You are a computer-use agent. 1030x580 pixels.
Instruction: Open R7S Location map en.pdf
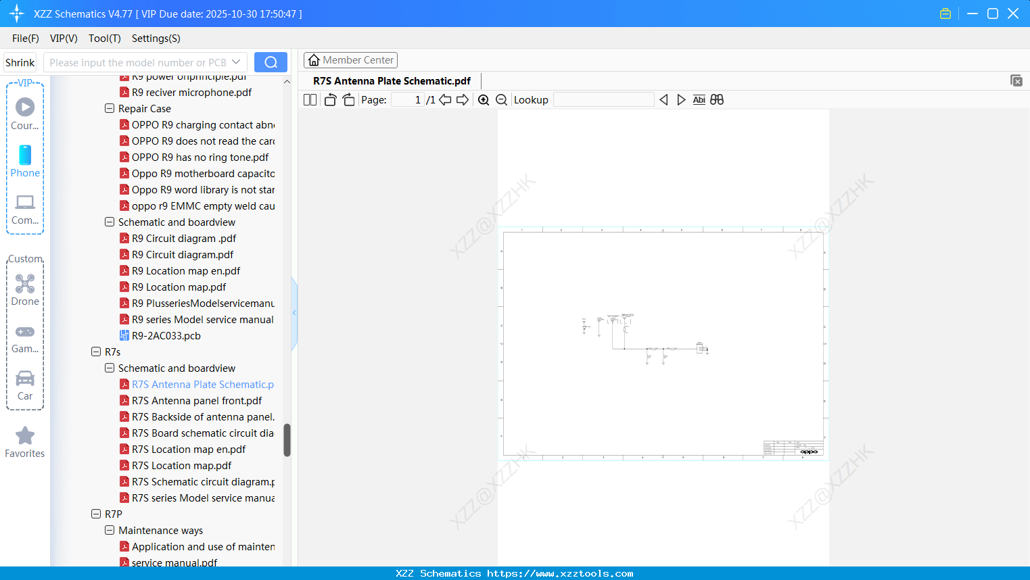pyautogui.click(x=189, y=450)
